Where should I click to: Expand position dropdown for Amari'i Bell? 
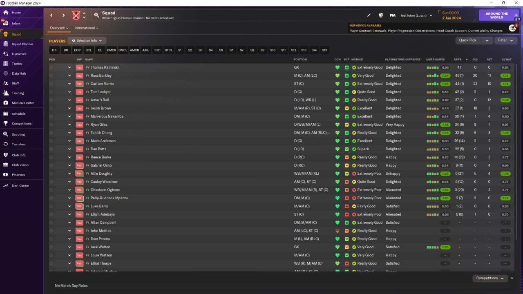69,100
